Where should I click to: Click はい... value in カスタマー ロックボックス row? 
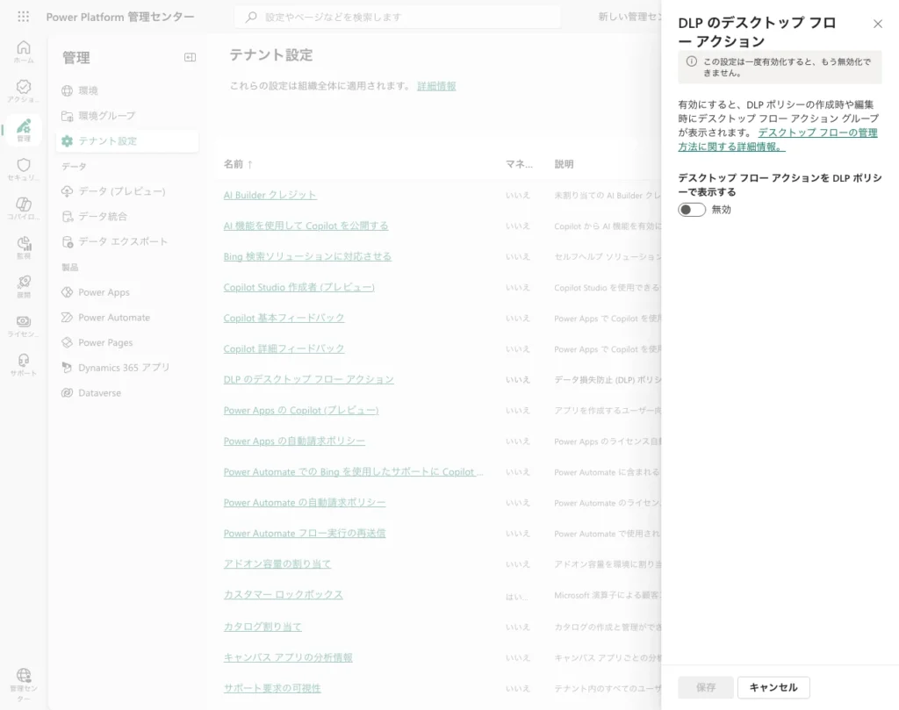(x=516, y=597)
